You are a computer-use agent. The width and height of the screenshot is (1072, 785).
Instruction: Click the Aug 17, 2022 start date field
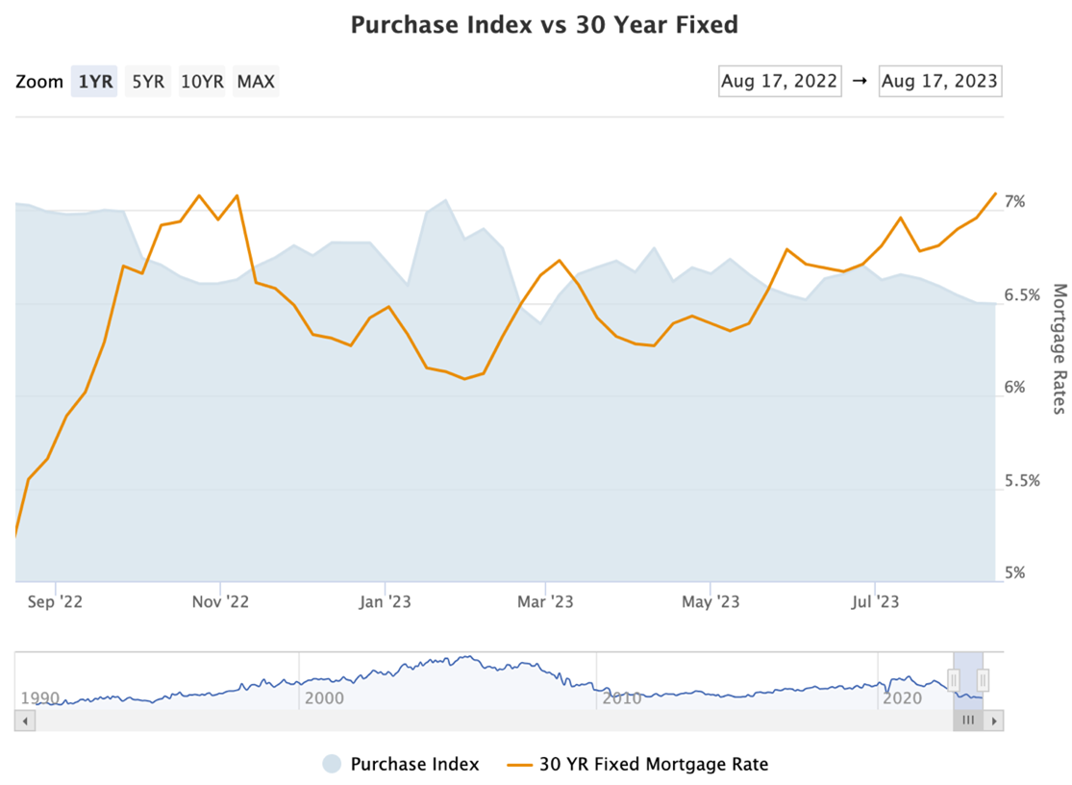(x=779, y=81)
